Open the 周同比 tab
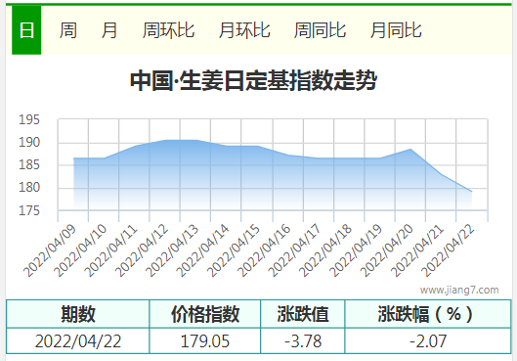Image resolution: width=517 pixels, height=361 pixels. [320, 30]
